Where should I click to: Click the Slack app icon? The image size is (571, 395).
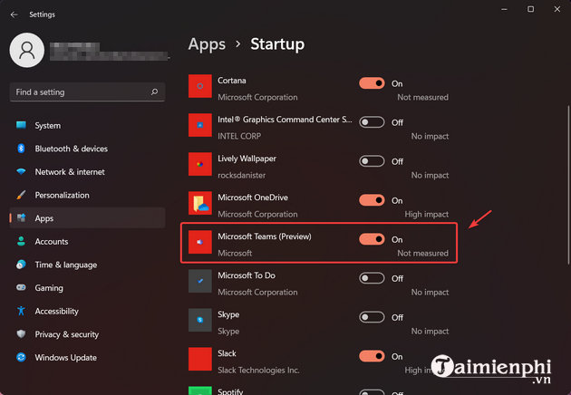(x=200, y=359)
